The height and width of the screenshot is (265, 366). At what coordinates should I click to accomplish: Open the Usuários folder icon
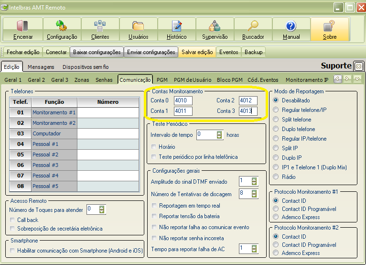click(138, 26)
